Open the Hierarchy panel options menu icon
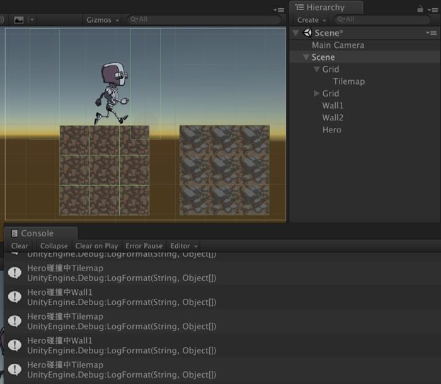Screen dimensions: 441x384 [432, 9]
